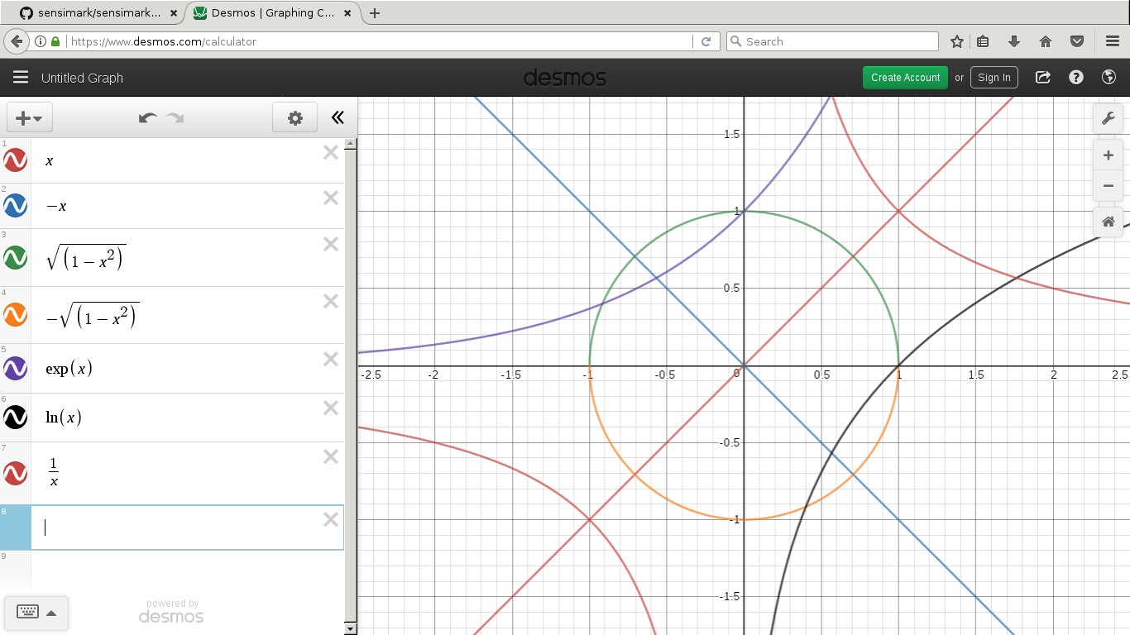Click expression list scrollbar up arrow

coord(351,143)
